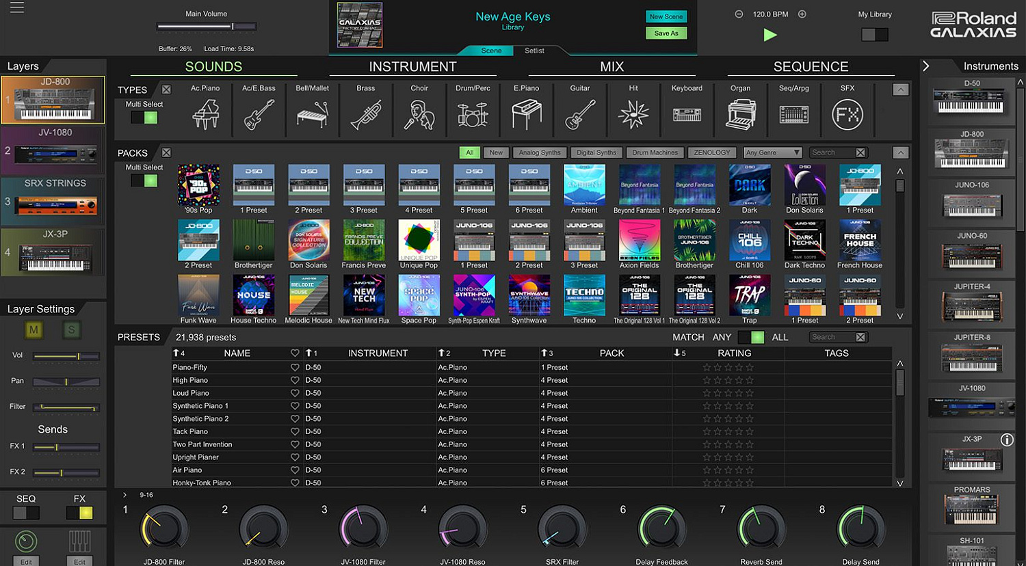Clear the presets search field X
The width and height of the screenshot is (1026, 566).
pyautogui.click(x=860, y=337)
